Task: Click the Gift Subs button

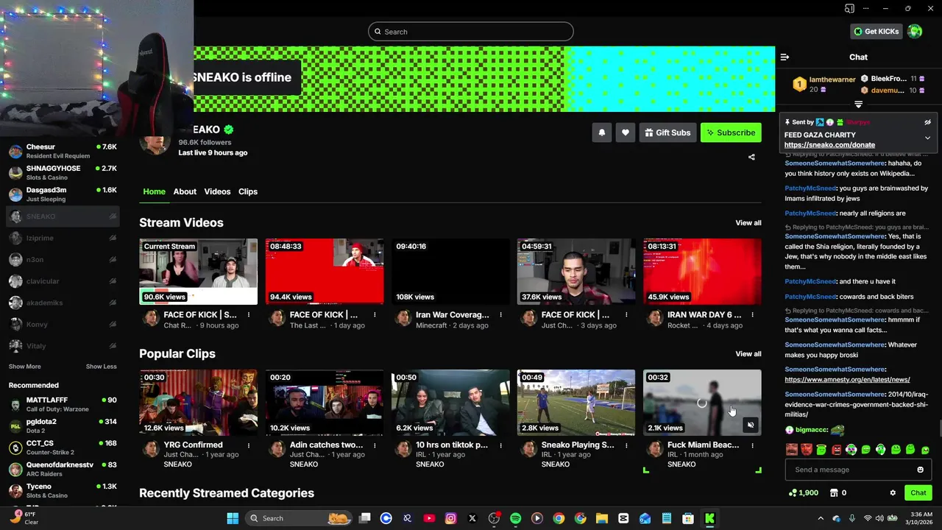Action: [x=667, y=132]
